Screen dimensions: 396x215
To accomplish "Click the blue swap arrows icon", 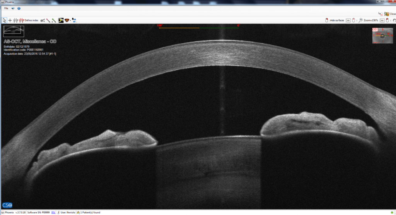I will (x=74, y=20).
